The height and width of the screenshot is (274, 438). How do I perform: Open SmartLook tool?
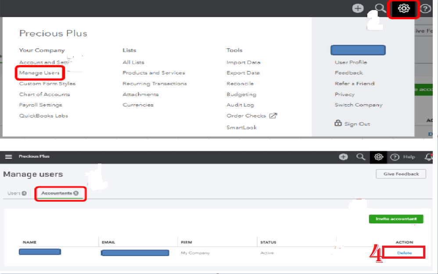(x=242, y=128)
